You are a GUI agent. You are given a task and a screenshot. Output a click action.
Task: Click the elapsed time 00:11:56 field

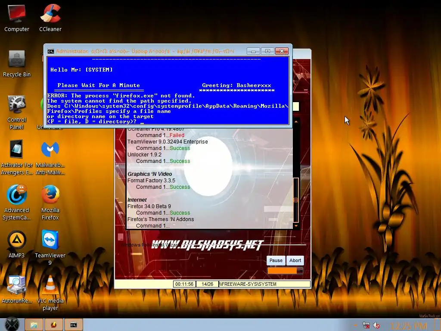184,284
